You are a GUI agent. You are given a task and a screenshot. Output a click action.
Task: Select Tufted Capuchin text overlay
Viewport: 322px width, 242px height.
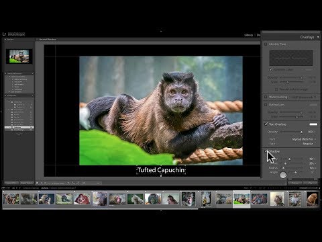click(161, 170)
